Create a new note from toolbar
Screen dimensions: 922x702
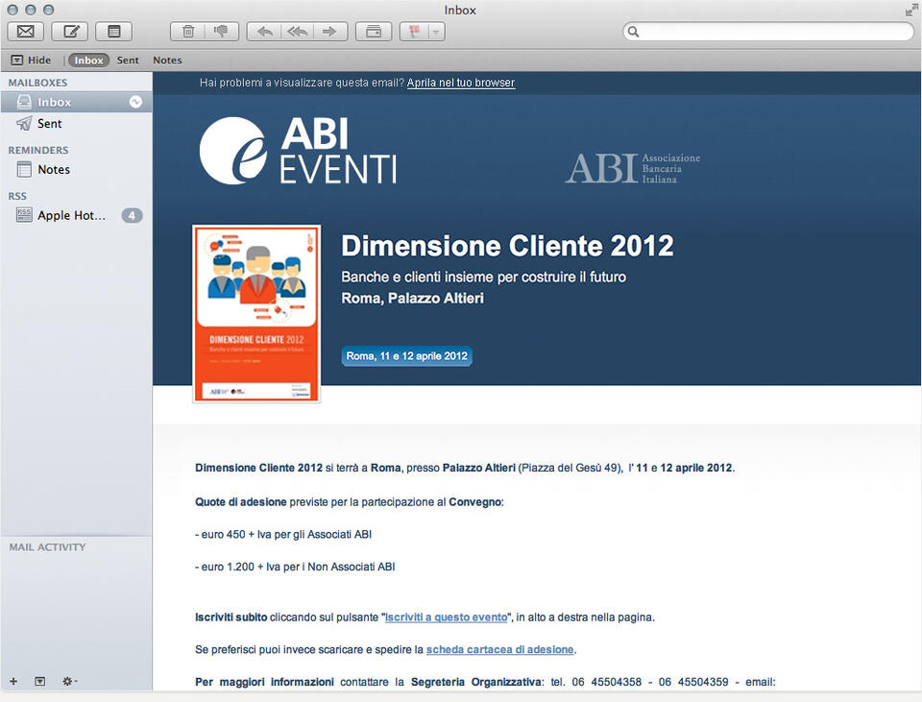coord(114,31)
